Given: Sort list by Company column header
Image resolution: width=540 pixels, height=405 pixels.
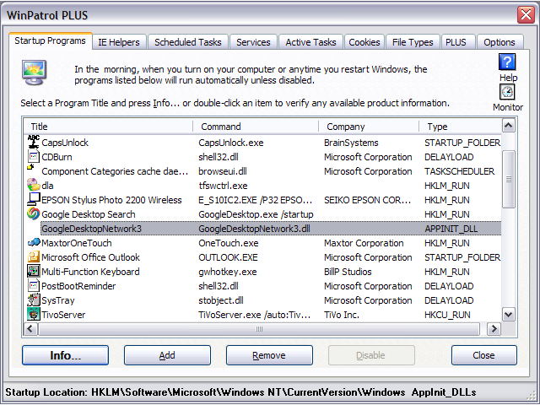Looking at the screenshot, I should click(x=369, y=127).
